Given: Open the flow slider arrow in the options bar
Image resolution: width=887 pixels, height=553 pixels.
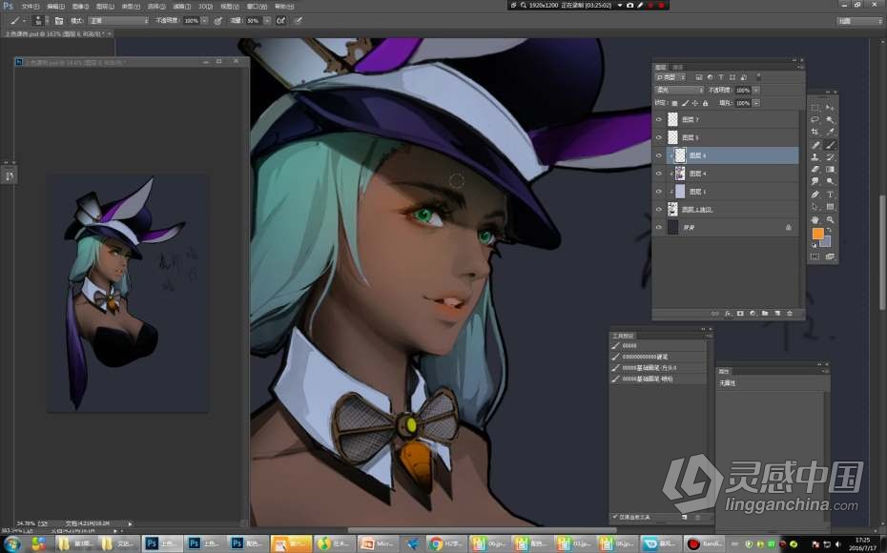Looking at the screenshot, I should click(267, 21).
